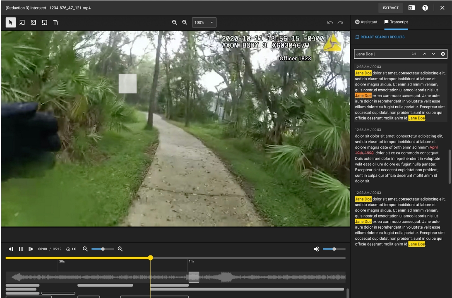Adjust the volume slider
Screen dimensions: 452x298
pyautogui.click(x=334, y=249)
